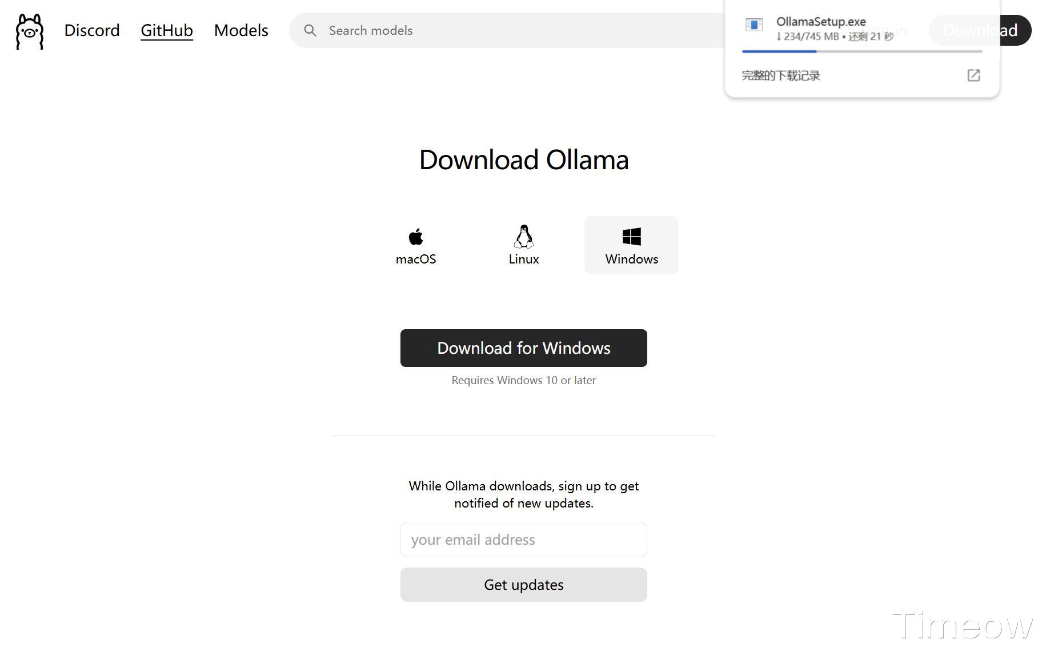
Task: Click the open-in-new-tab icon for download history
Action: [x=973, y=75]
